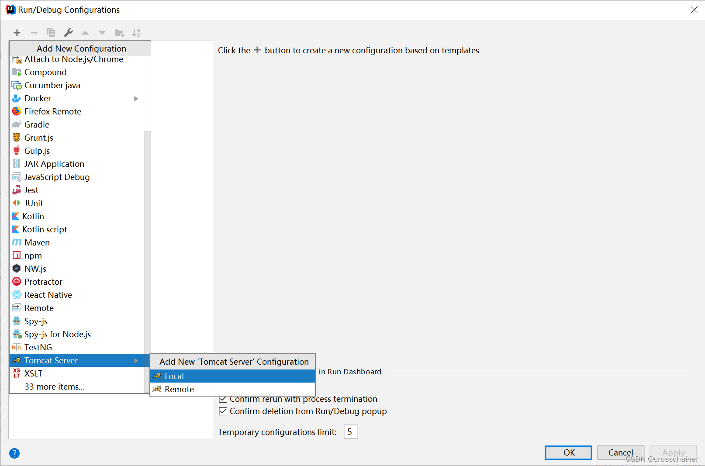Image resolution: width=705 pixels, height=466 pixels.
Task: Select the Gradle elephant icon
Action: [17, 124]
